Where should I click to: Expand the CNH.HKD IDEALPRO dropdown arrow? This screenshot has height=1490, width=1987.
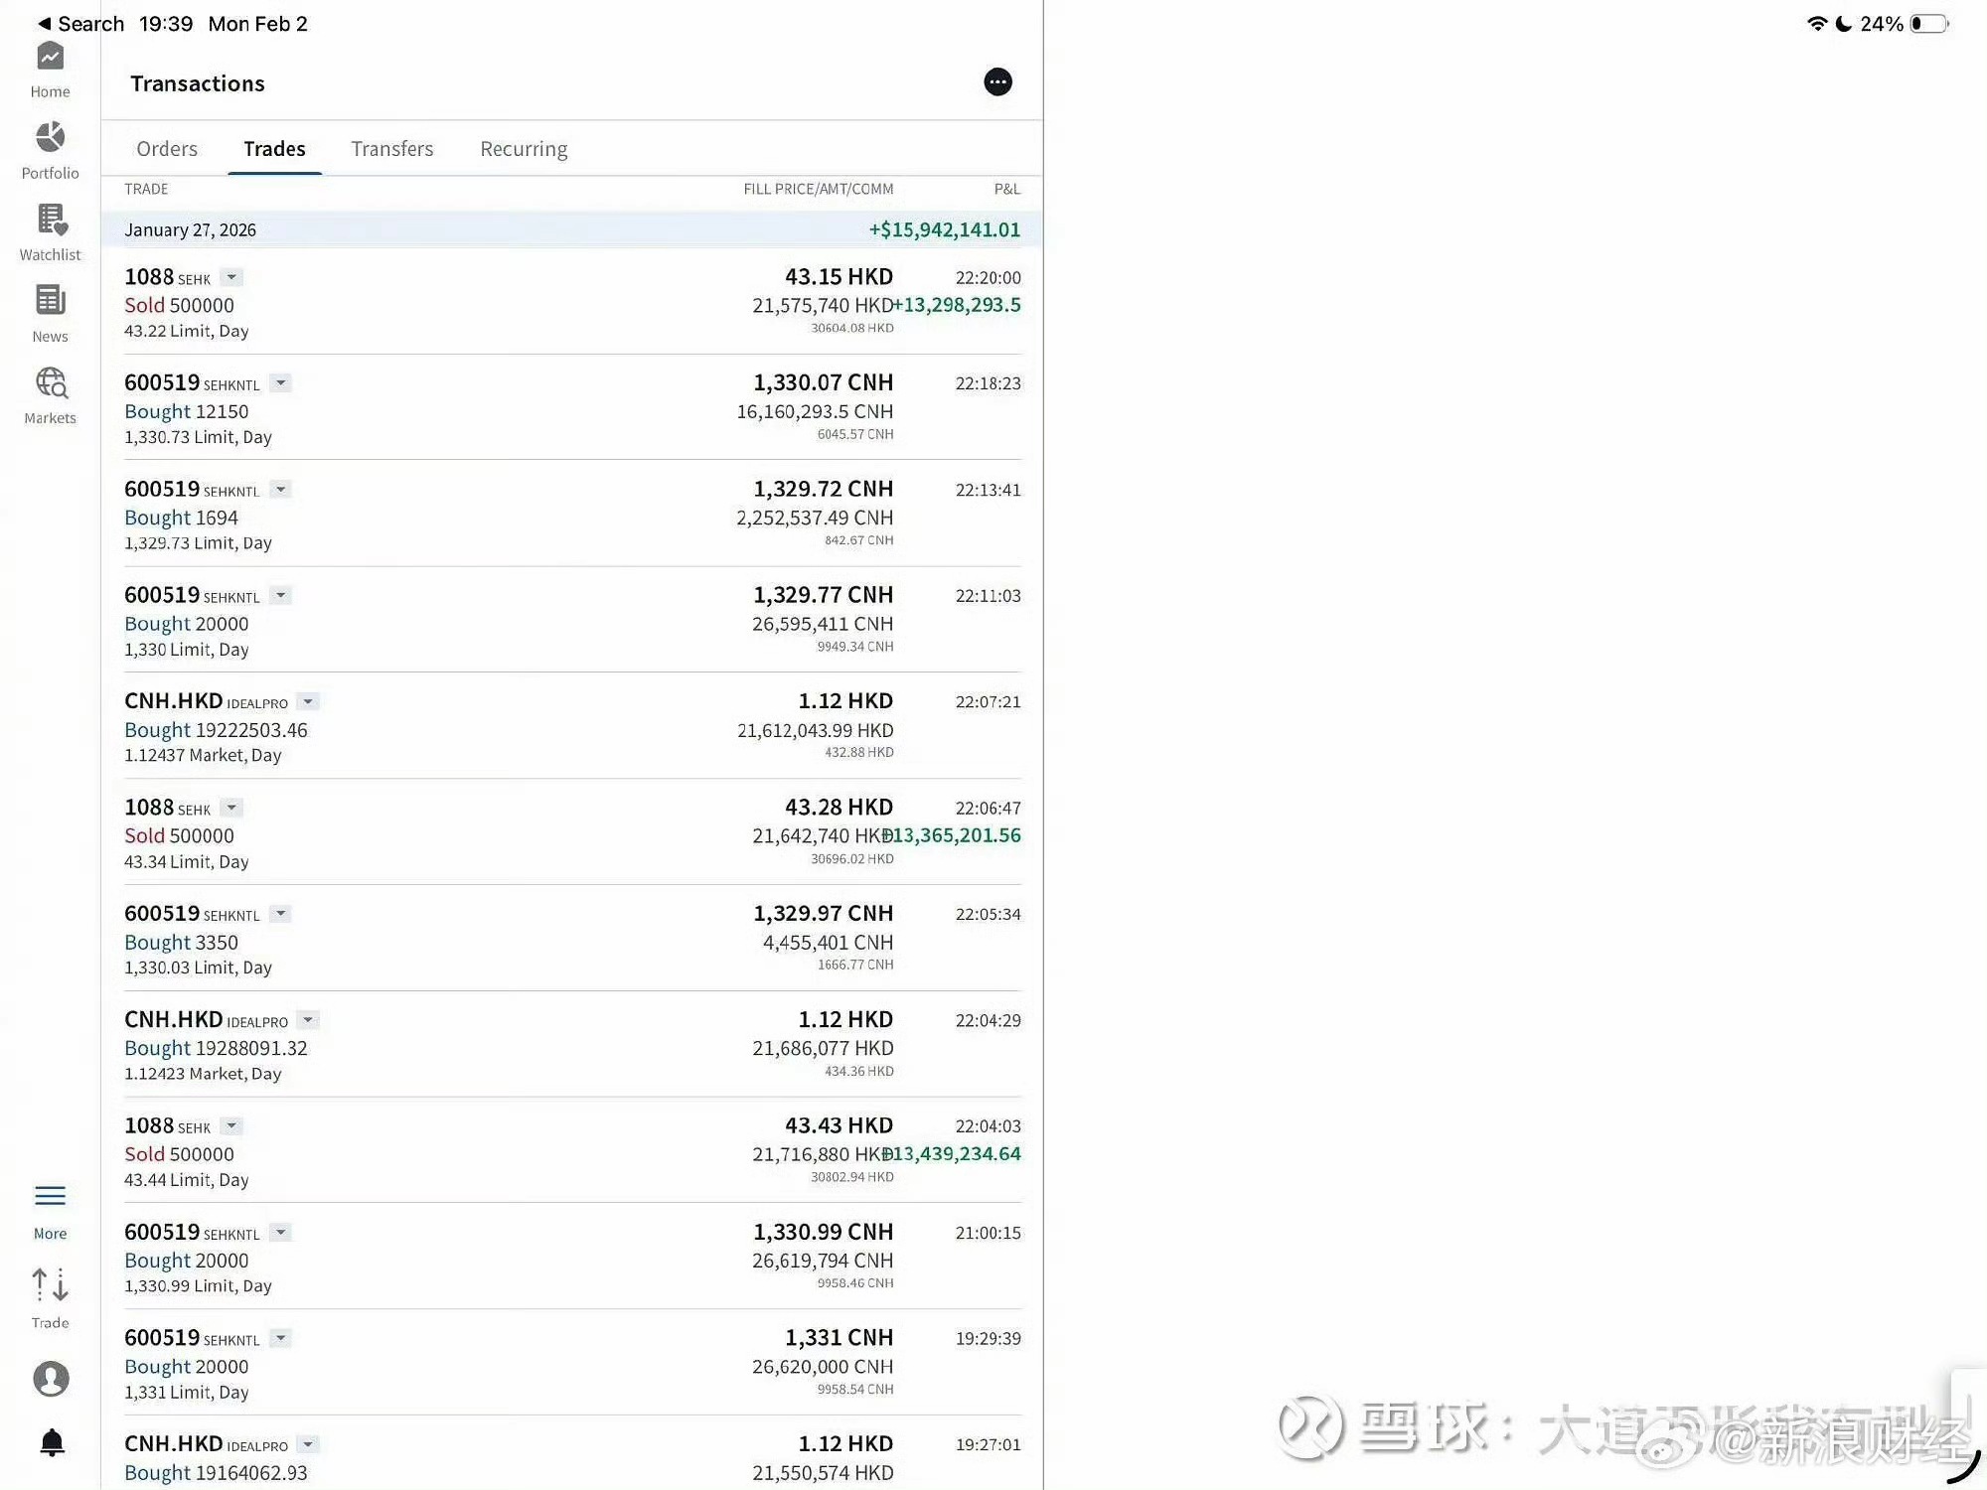pos(308,701)
